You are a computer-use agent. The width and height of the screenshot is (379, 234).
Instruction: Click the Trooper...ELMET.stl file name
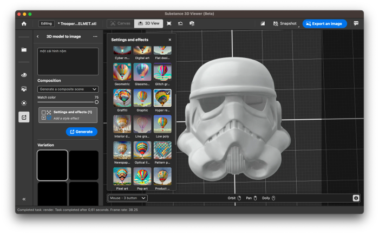[x=77, y=24]
